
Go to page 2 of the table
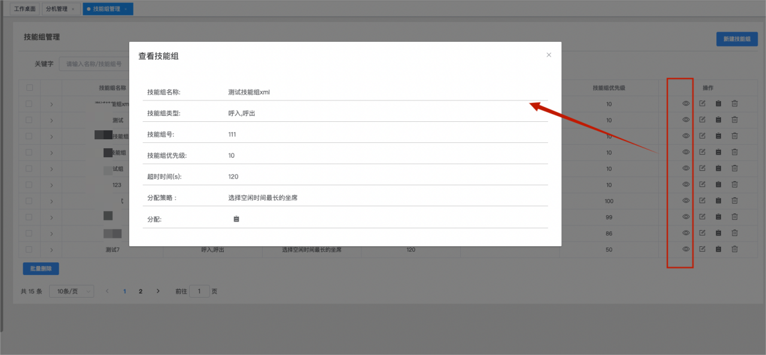point(141,291)
